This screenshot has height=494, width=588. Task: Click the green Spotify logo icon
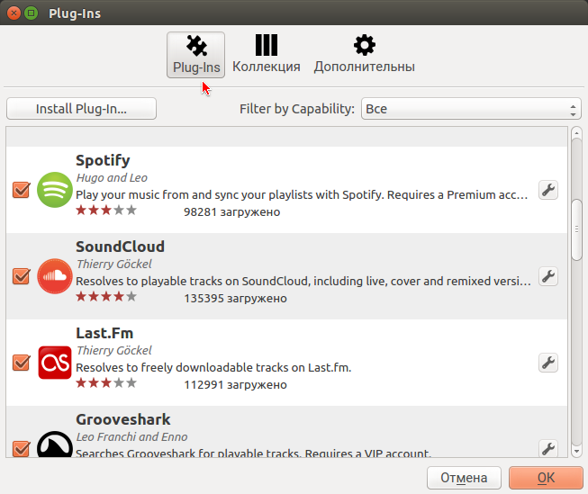click(55, 190)
